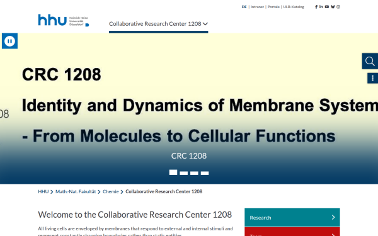The width and height of the screenshot is (378, 236).
Task: Pause the slideshow with the pause button
Action: coord(9,41)
